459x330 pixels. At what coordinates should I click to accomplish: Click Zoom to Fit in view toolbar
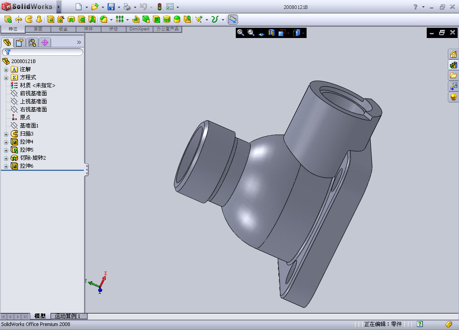pyautogui.click(x=240, y=33)
